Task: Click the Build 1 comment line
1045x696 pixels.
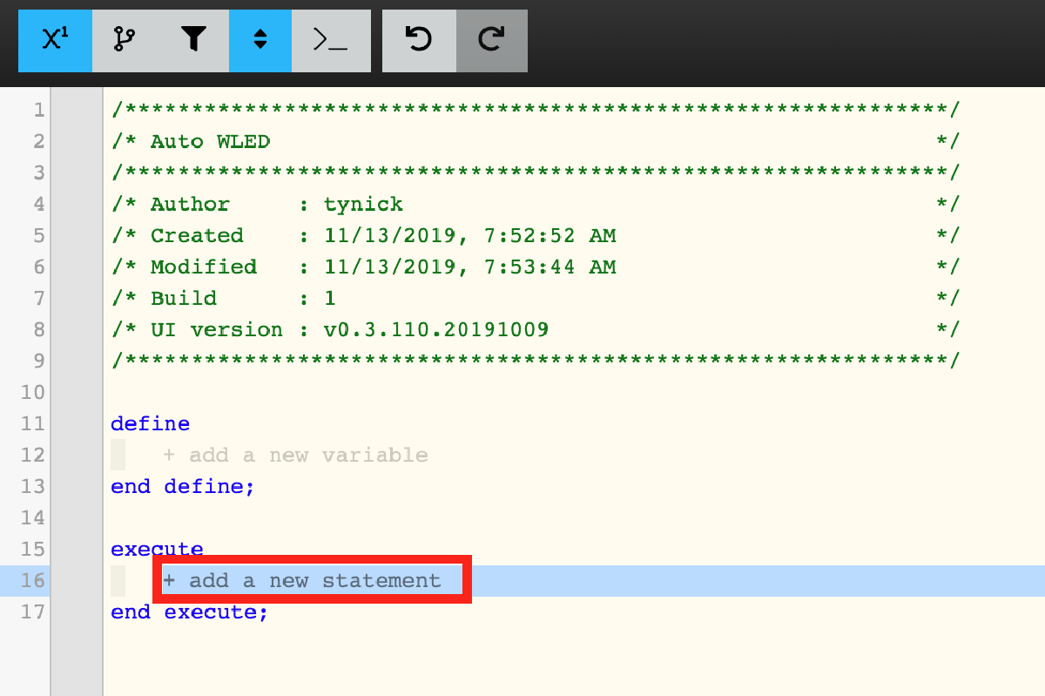Action: coord(536,298)
